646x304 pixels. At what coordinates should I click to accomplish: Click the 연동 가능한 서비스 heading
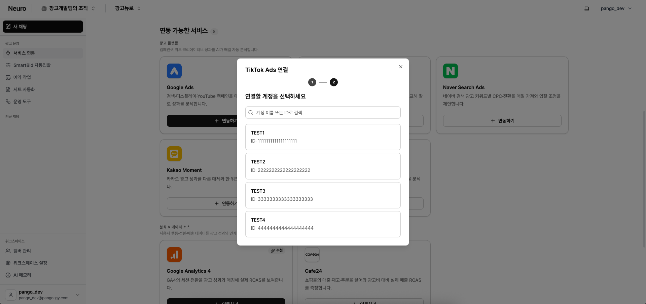(184, 31)
